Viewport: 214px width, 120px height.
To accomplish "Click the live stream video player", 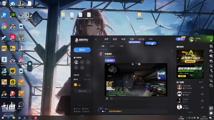I will 136,80.
